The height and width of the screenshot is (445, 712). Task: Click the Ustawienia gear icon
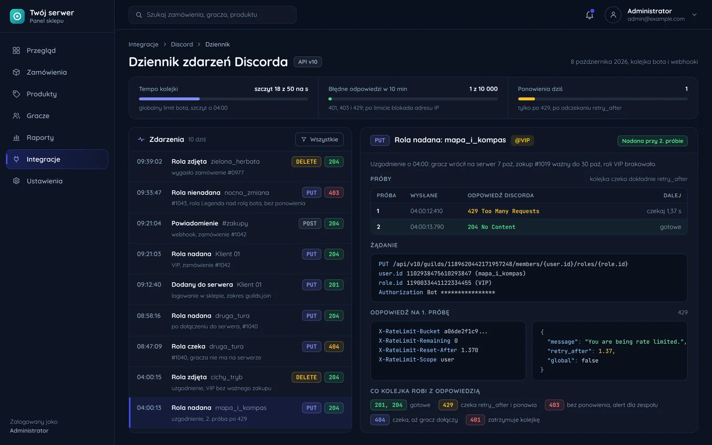pyautogui.click(x=16, y=181)
